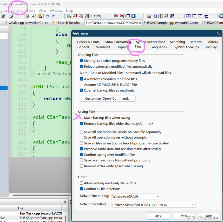Click the Paste toolbar icon
This screenshot has width=223, height=222.
[x=39, y=16]
